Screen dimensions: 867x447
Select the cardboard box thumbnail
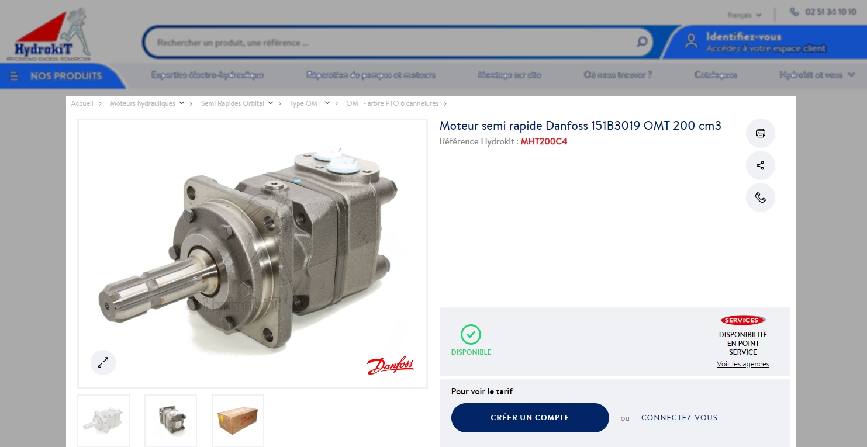[238, 420]
